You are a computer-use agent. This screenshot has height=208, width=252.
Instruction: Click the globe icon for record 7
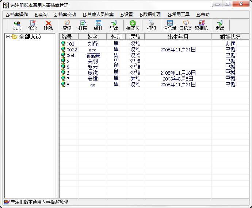pyautogui.click(x=63, y=78)
